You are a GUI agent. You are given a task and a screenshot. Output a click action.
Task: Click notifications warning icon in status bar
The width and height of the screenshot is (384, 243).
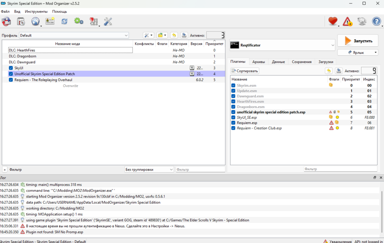[326, 241]
